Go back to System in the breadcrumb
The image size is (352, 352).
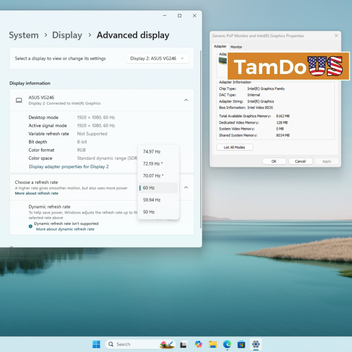pyautogui.click(x=24, y=35)
